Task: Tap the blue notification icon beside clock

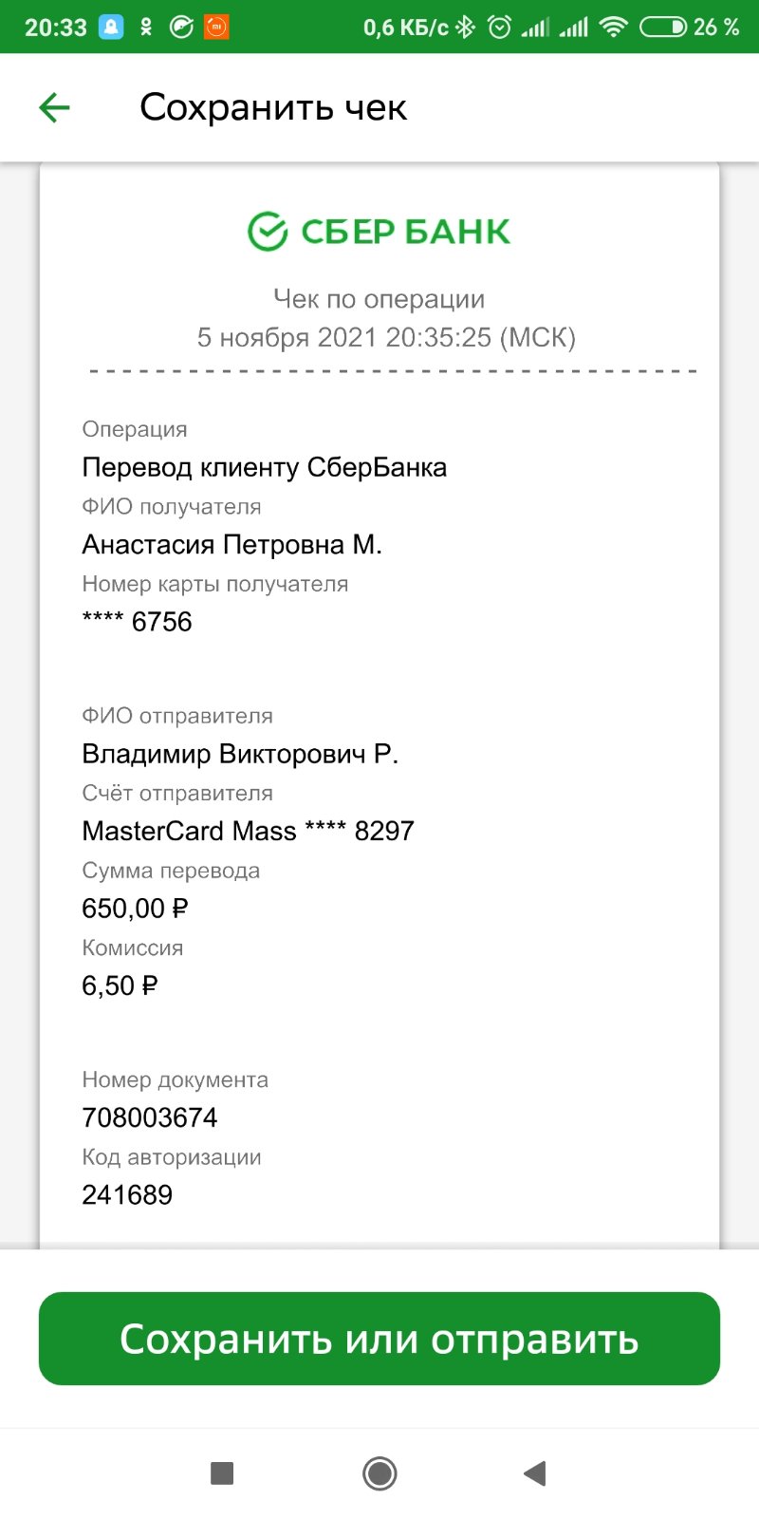Action: tap(111, 28)
